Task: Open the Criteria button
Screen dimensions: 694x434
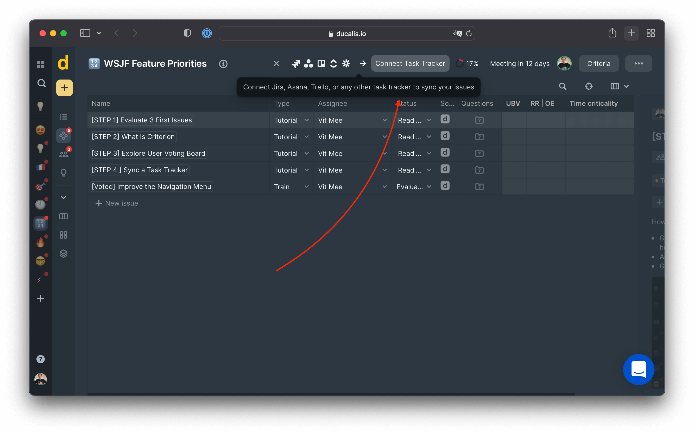Action: (x=598, y=63)
